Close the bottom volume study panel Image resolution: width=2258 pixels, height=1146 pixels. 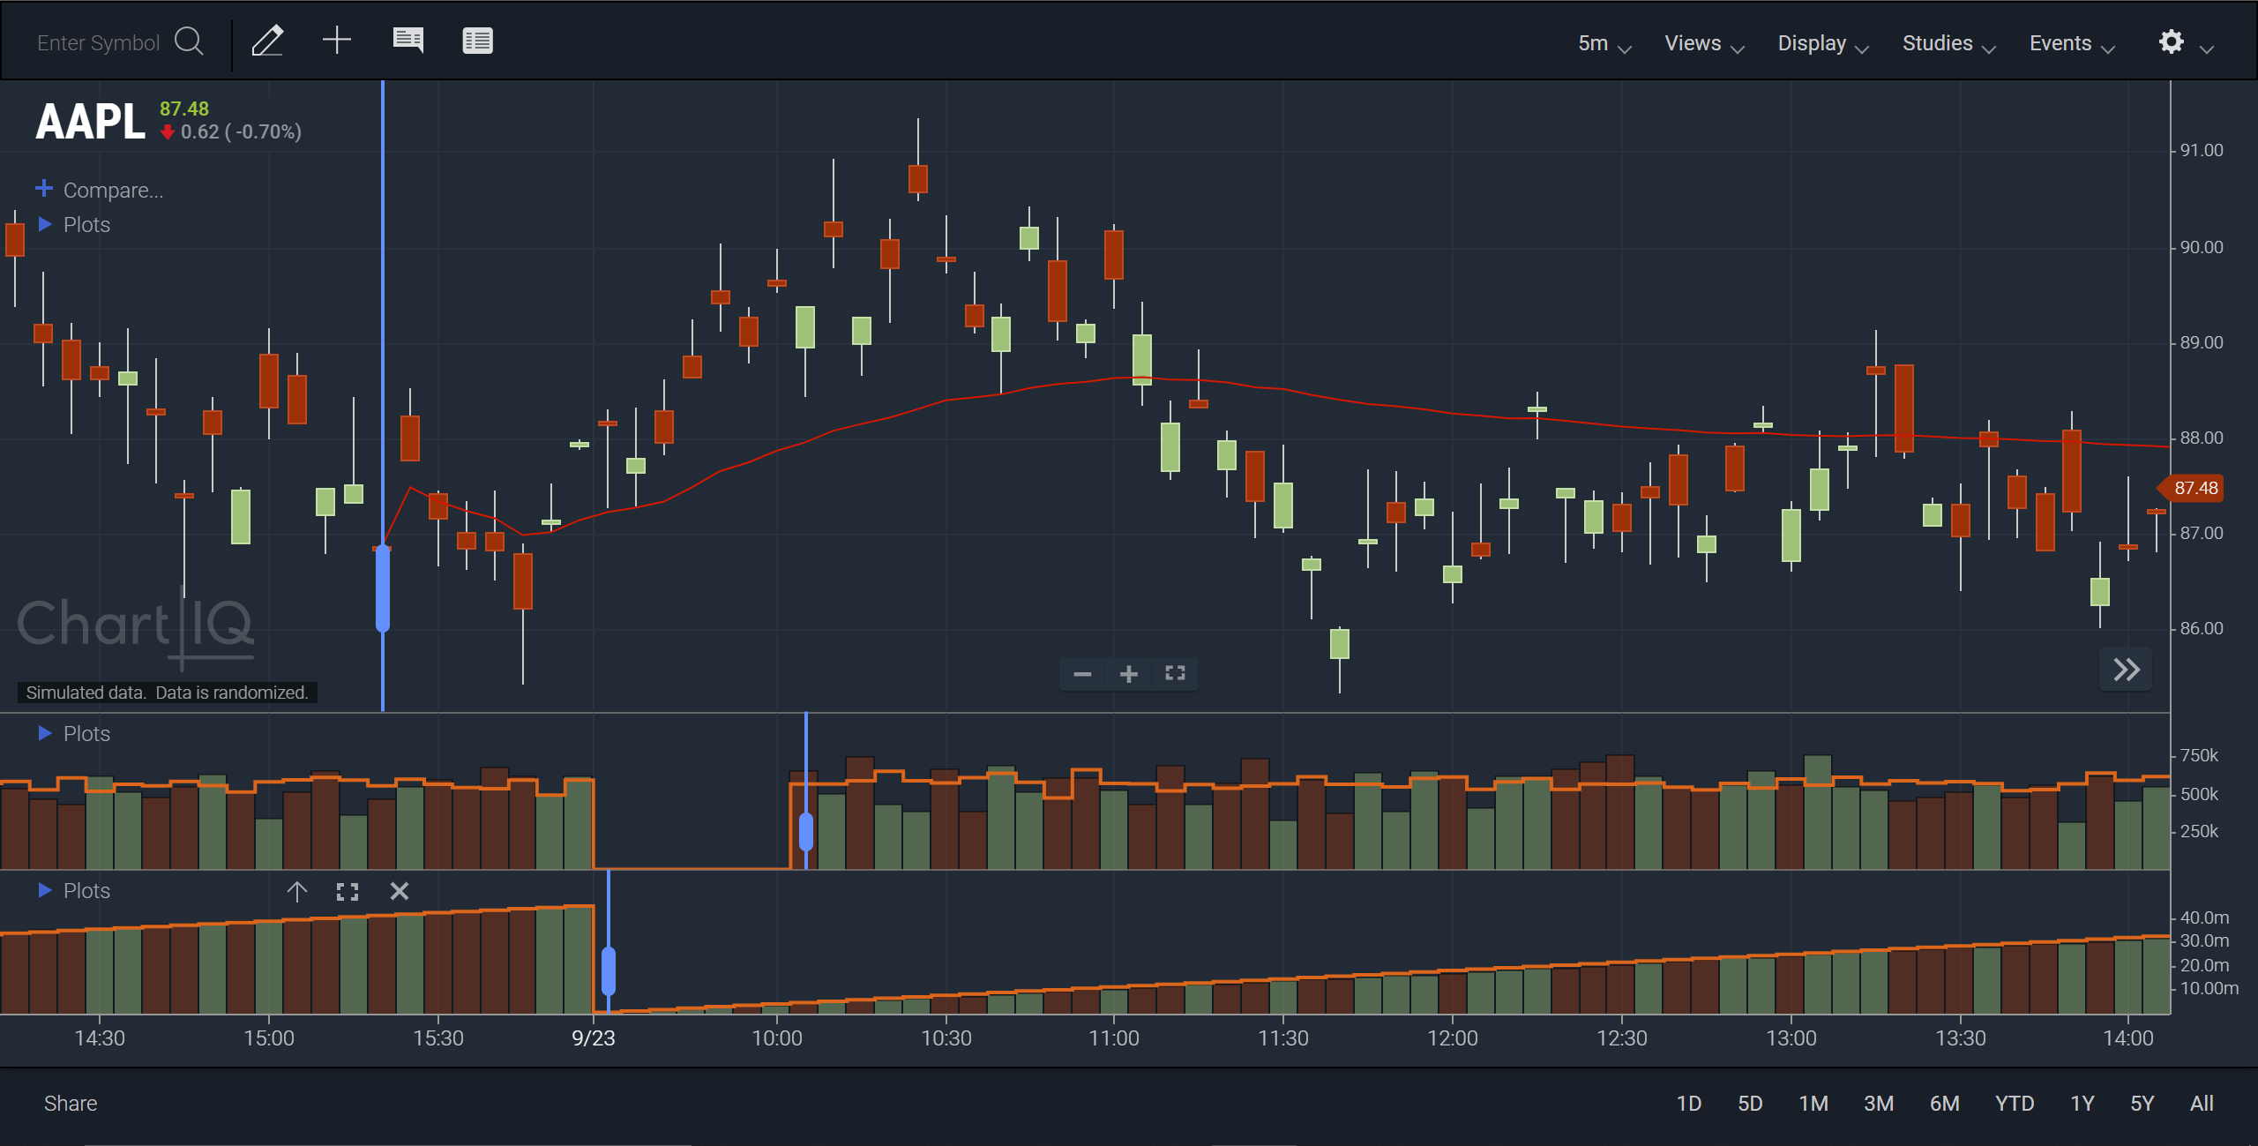pyautogui.click(x=399, y=891)
